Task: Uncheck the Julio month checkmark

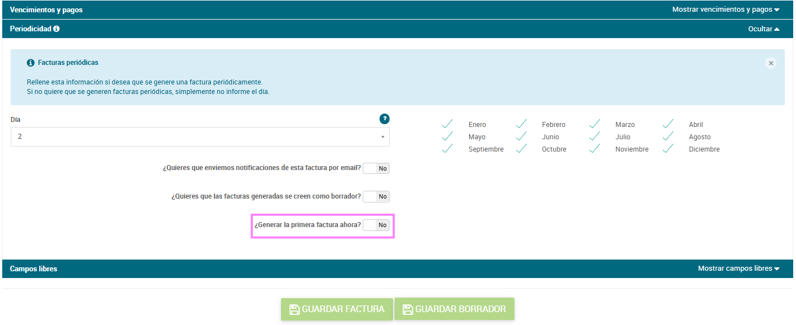Action: (594, 136)
